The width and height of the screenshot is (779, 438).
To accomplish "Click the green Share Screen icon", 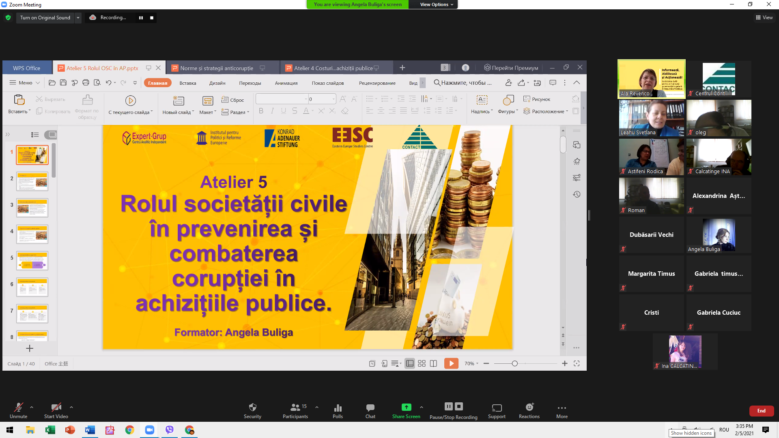I will (x=406, y=407).
